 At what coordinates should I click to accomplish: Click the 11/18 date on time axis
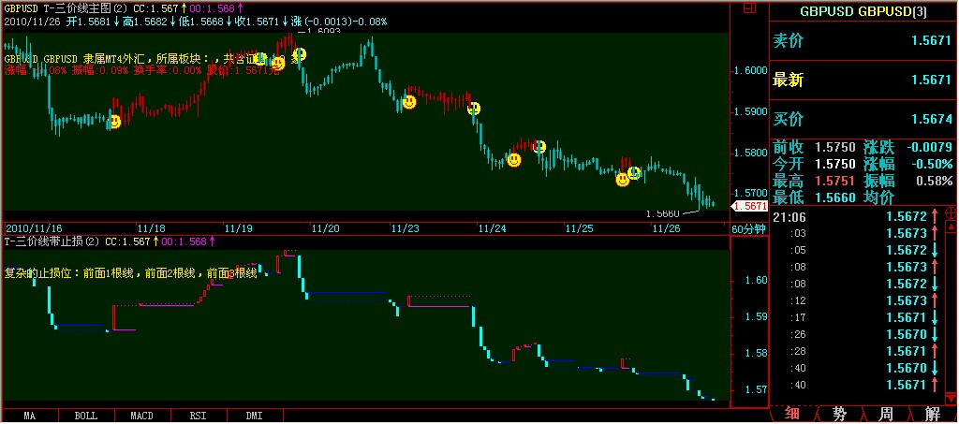[x=150, y=228]
